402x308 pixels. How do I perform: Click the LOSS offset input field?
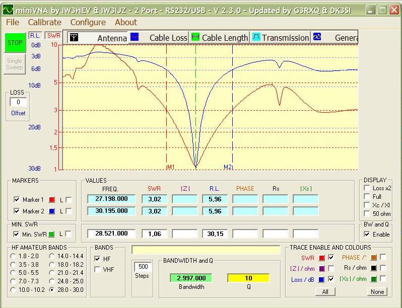click(18, 102)
